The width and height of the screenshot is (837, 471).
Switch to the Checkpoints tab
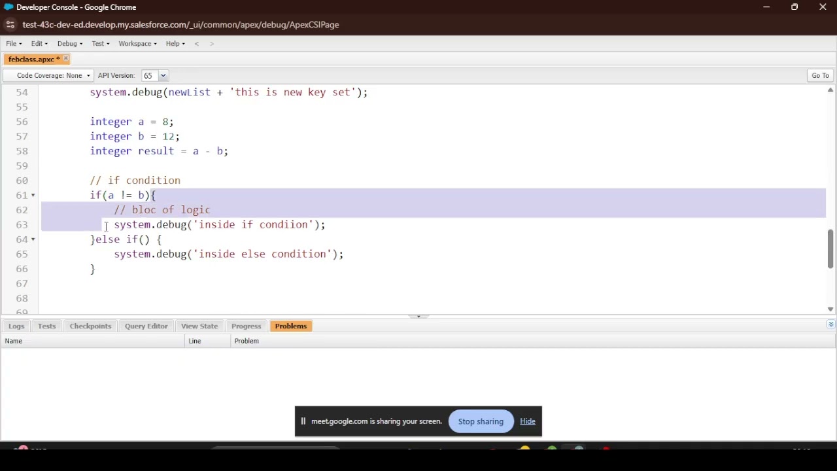coord(90,326)
